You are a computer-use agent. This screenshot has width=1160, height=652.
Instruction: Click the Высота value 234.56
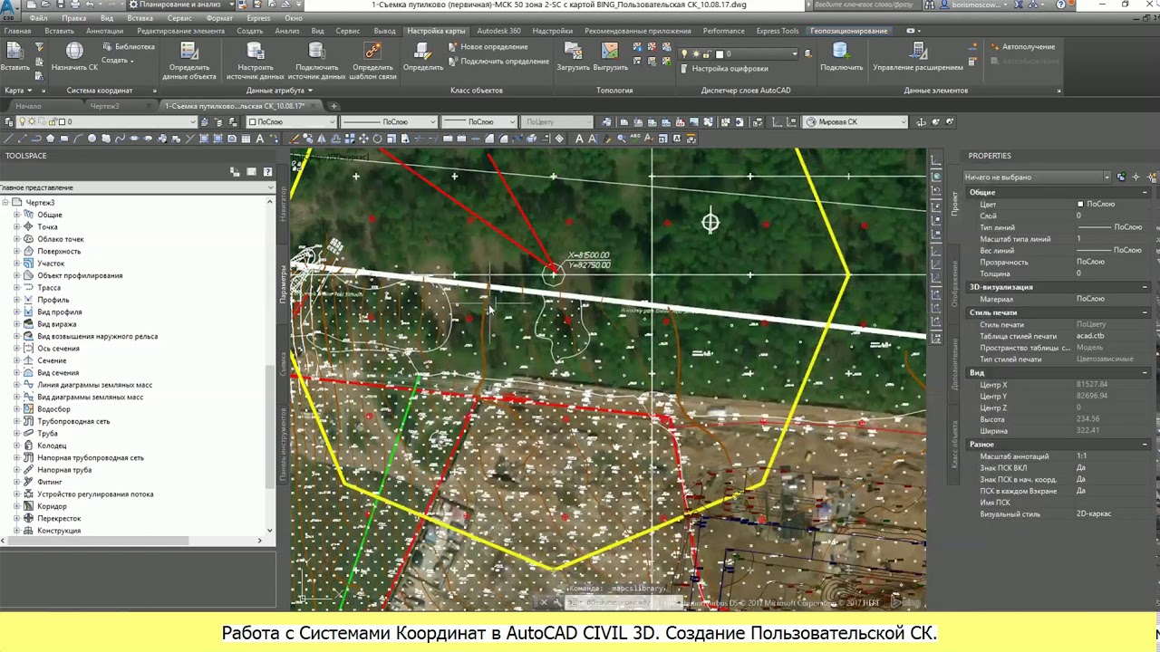point(1088,419)
